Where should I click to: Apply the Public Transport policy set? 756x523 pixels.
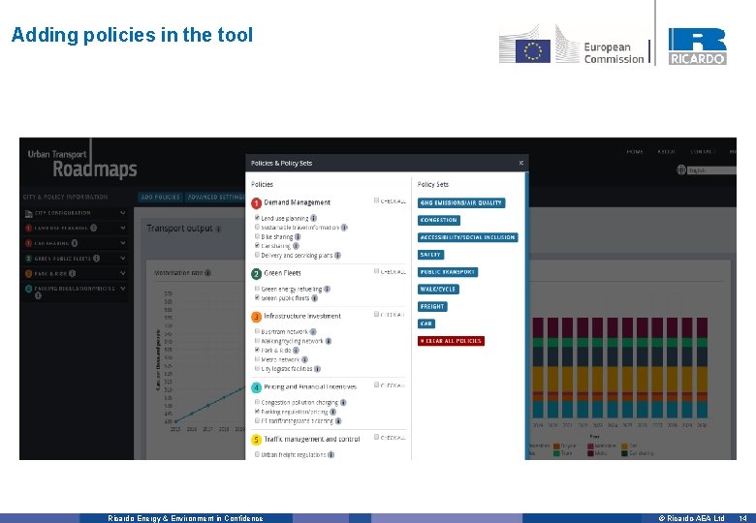[448, 272]
